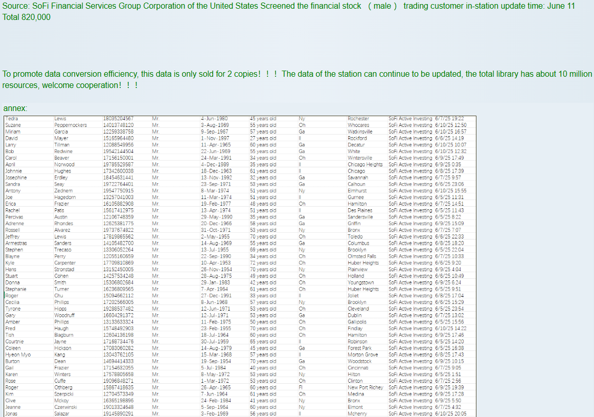Select the Youngstown city cell
This screenshot has height=417, width=594.
point(360,282)
